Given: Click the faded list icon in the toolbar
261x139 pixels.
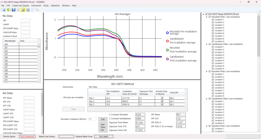Looking at the screenshot, I should coord(33,10).
